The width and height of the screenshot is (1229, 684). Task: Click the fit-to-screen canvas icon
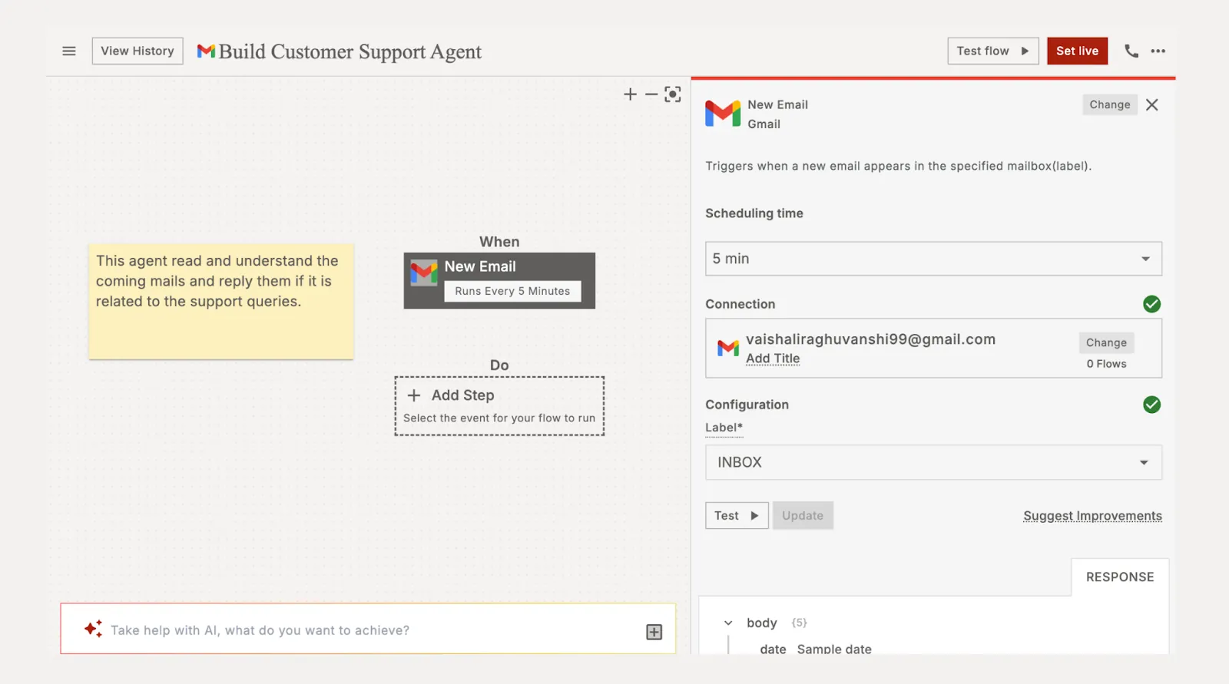(x=673, y=94)
